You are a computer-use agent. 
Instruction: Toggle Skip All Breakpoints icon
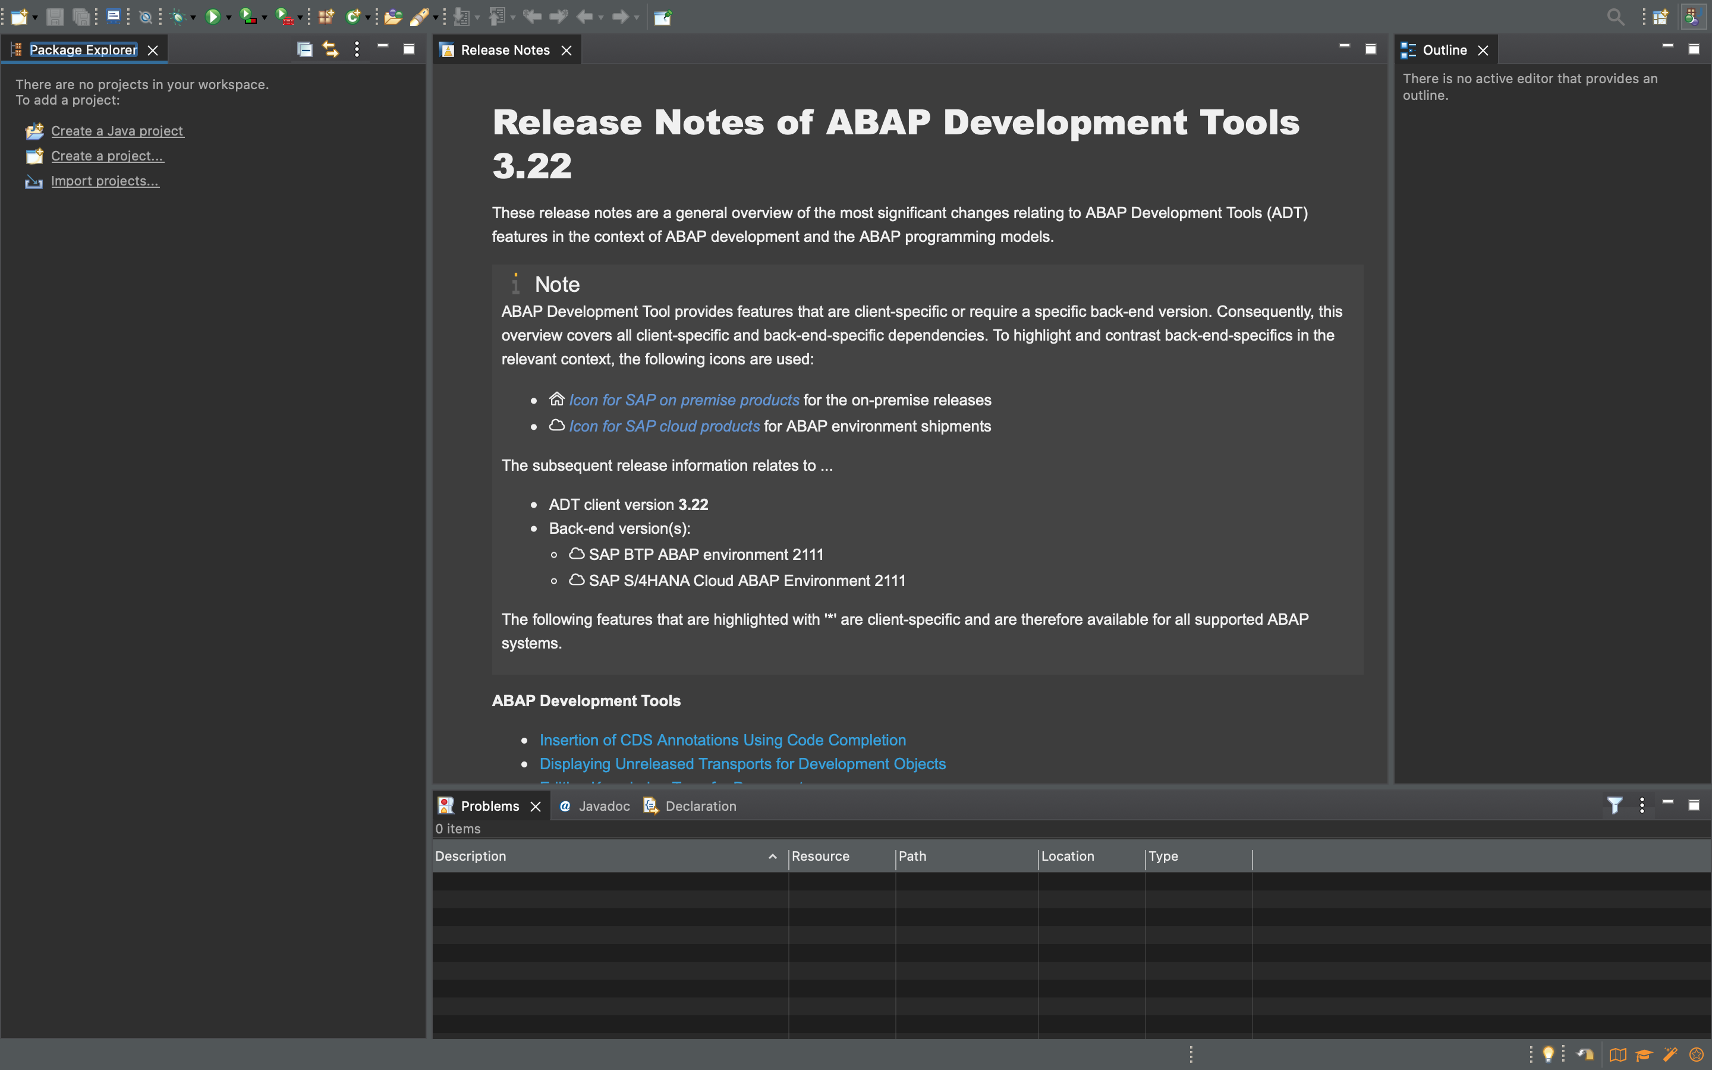pyautogui.click(x=146, y=17)
